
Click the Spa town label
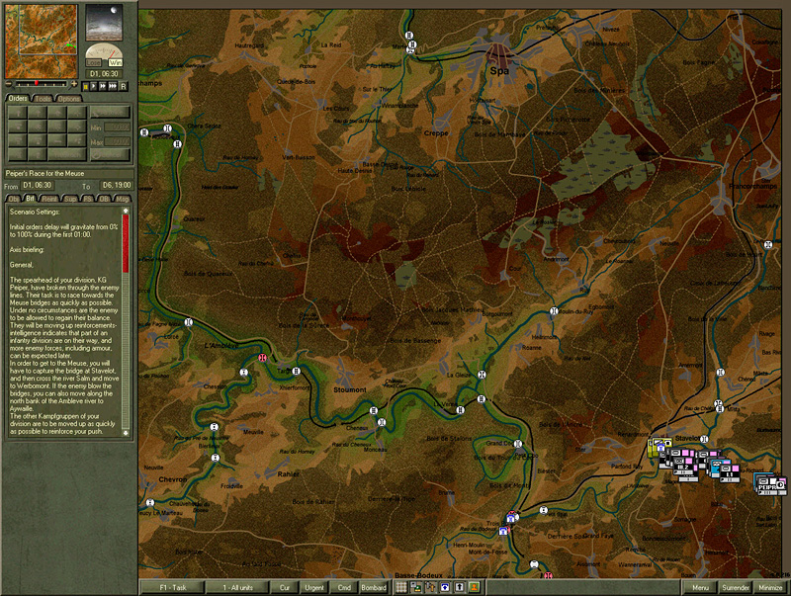499,71
